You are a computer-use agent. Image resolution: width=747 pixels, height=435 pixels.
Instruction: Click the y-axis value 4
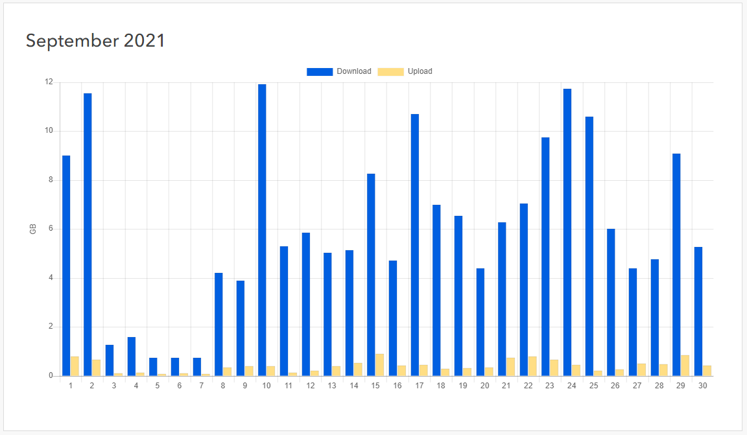coord(51,277)
